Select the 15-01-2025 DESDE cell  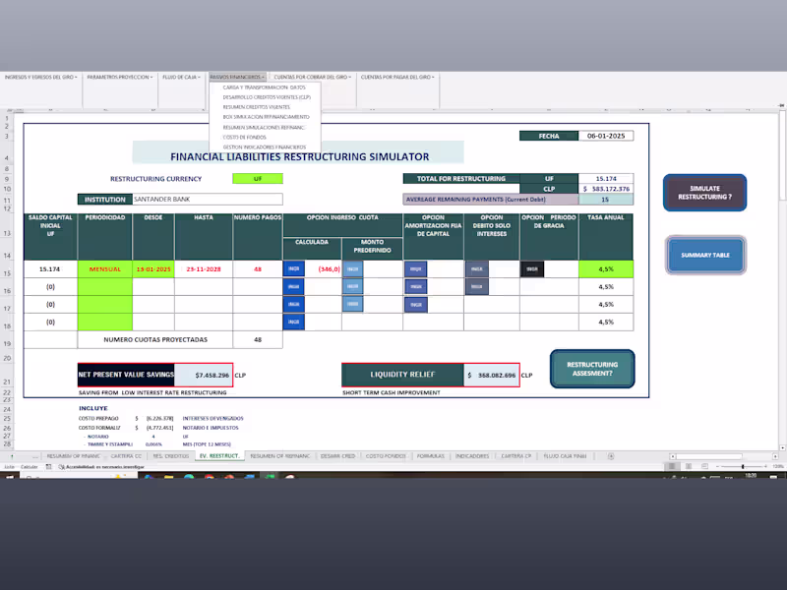tap(153, 268)
